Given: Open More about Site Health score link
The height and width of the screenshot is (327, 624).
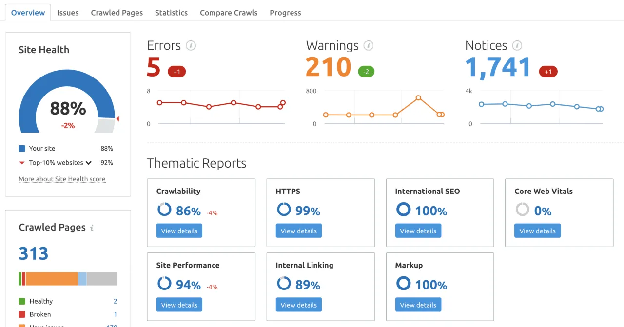Looking at the screenshot, I should click(62, 179).
